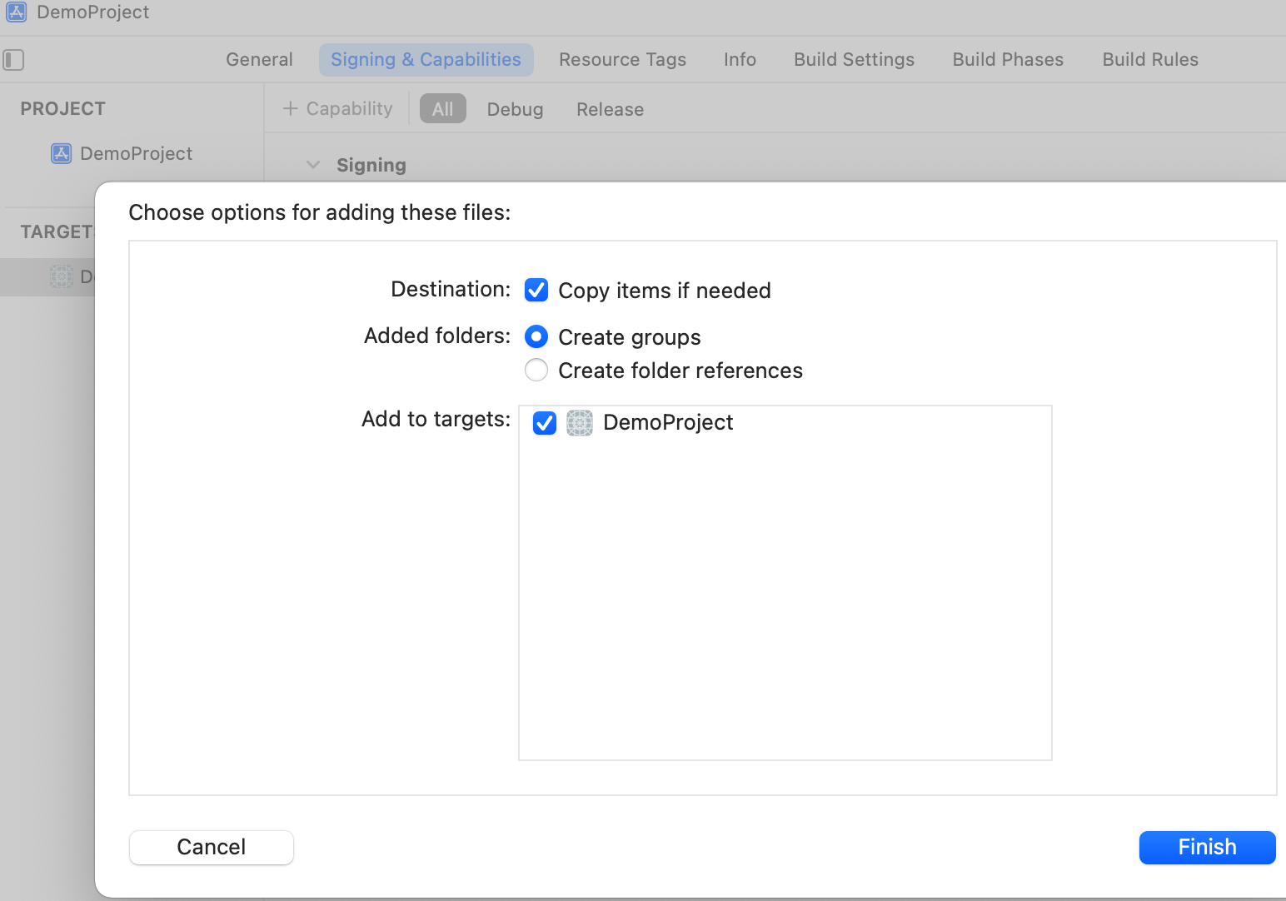The width and height of the screenshot is (1286, 901).
Task: Click the plus icon beside Capability
Action: (x=290, y=108)
